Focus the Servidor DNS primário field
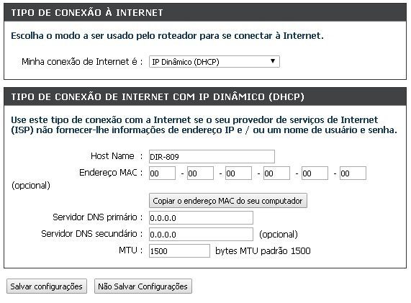 pyautogui.click(x=201, y=218)
